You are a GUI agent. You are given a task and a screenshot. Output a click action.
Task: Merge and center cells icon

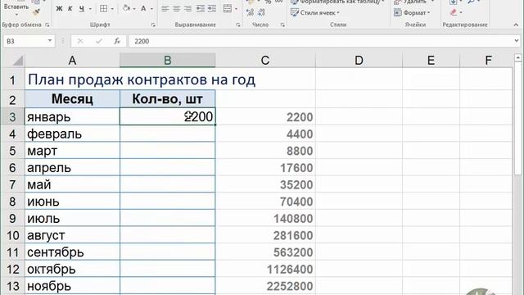coord(228,9)
